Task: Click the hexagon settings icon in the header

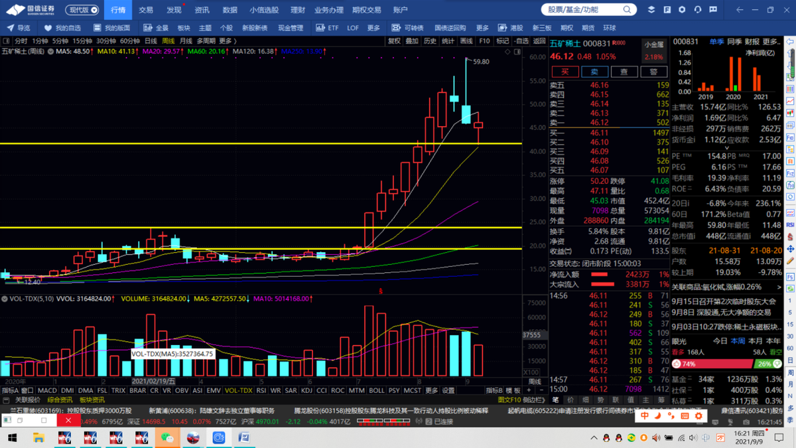Action: point(682,10)
